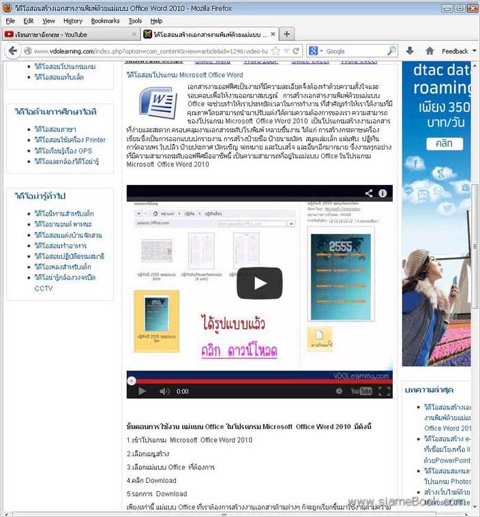Click the browser Back arrow button

tap(12, 51)
